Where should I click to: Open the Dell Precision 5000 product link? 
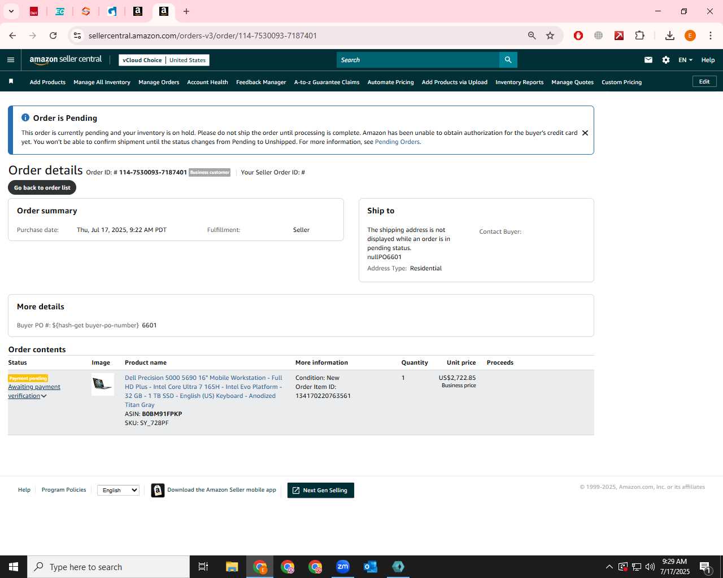pyautogui.click(x=203, y=391)
